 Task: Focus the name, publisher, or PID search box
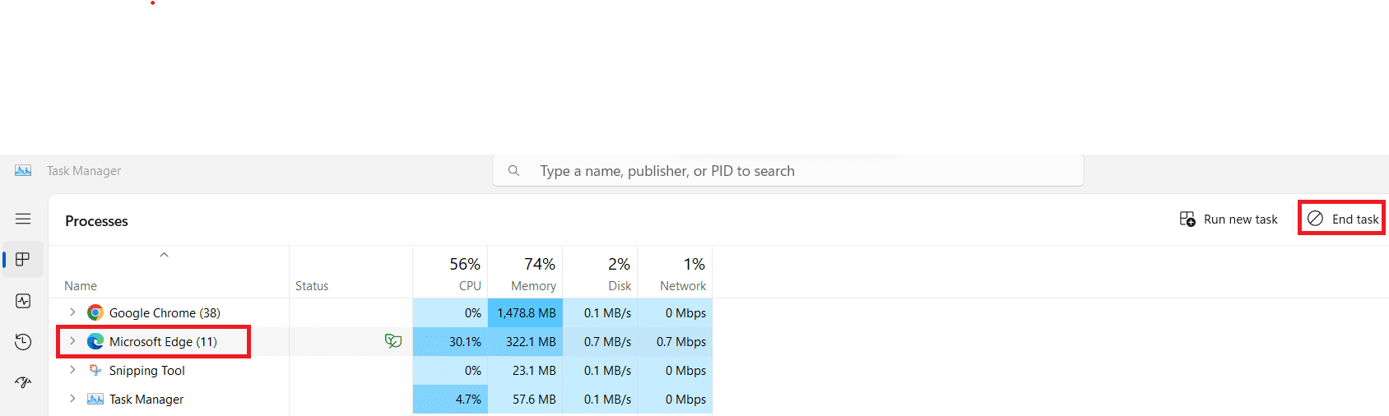point(787,171)
